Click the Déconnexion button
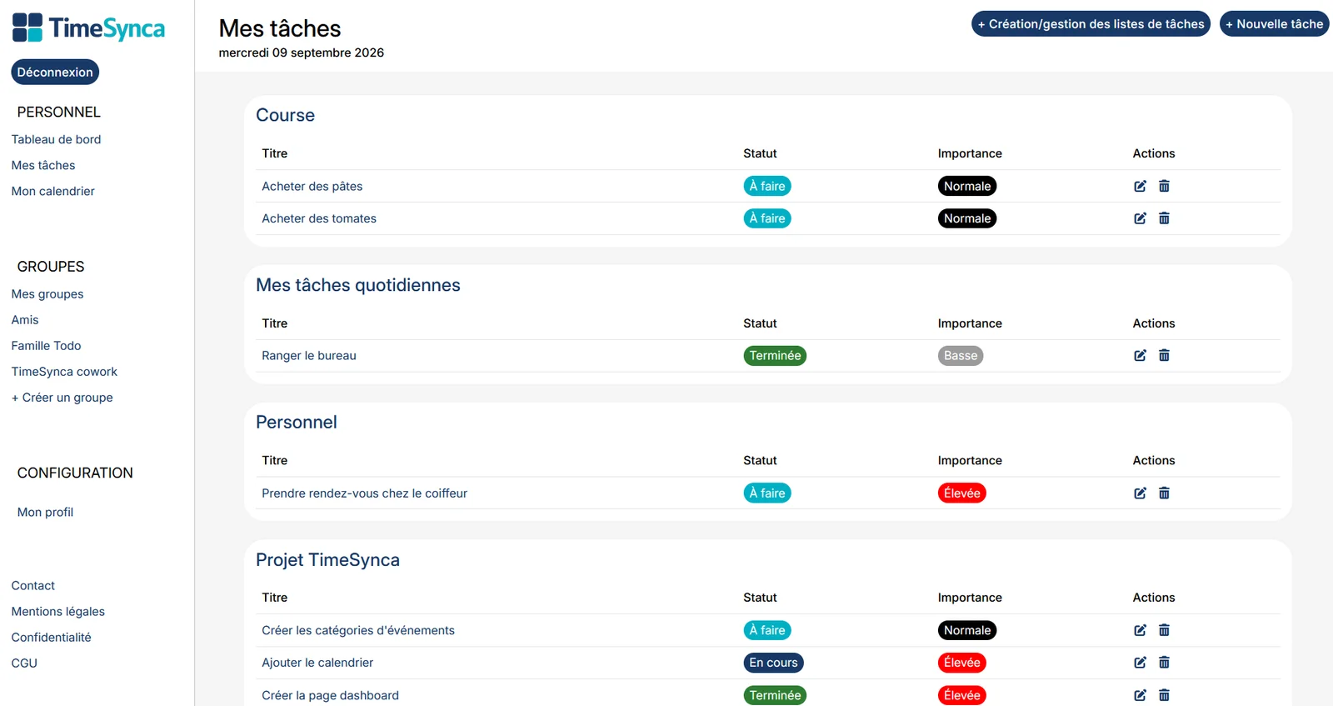 (55, 72)
